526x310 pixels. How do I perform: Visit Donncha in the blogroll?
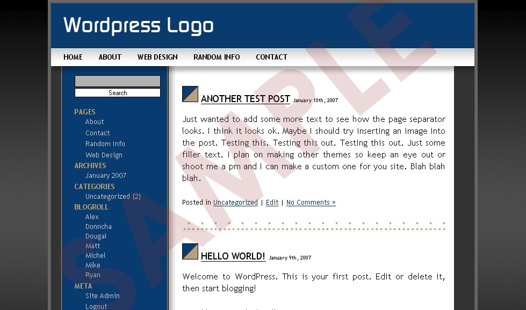[x=98, y=227]
